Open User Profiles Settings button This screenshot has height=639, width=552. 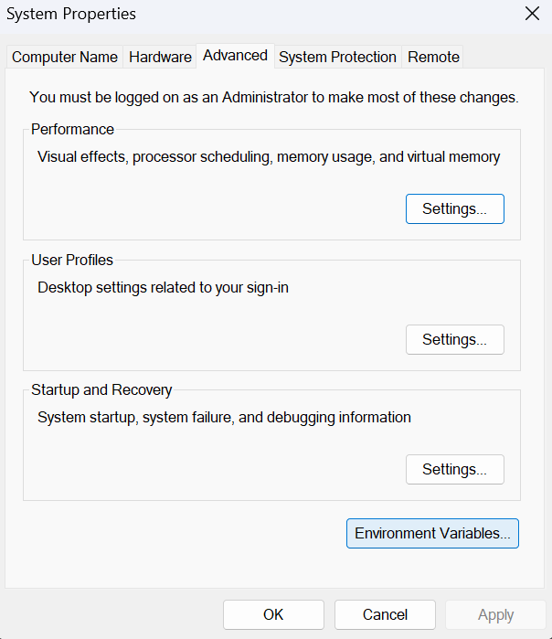(x=454, y=339)
